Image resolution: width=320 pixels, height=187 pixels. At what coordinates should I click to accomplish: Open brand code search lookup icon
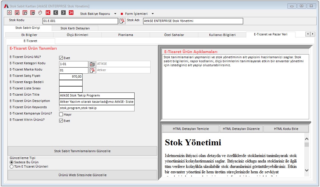pyautogui.click(x=92, y=70)
